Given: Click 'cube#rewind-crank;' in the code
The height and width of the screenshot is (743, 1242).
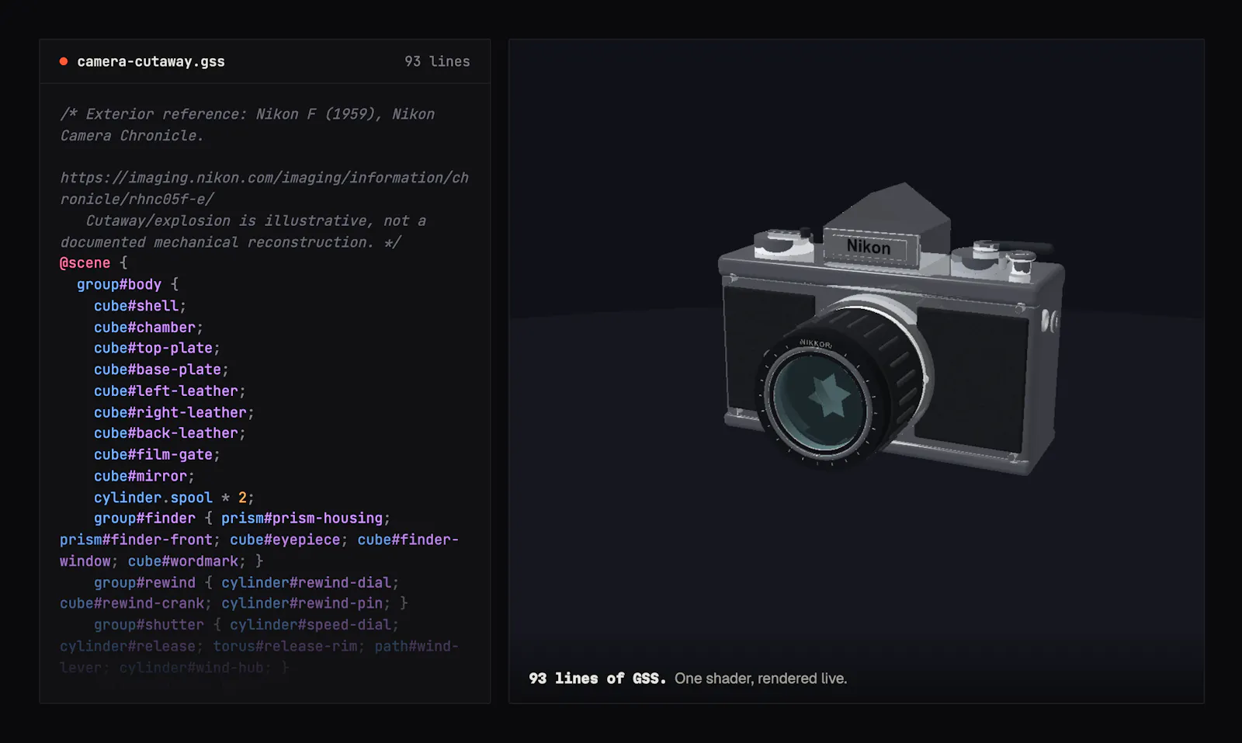Looking at the screenshot, I should click(136, 603).
